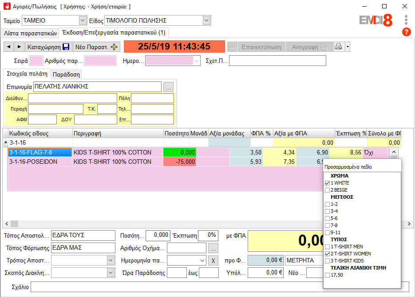The width and height of the screenshot is (415, 297).
Task: Open the Σκοπός Διακίνη... dropdown
Action: click(x=111, y=273)
